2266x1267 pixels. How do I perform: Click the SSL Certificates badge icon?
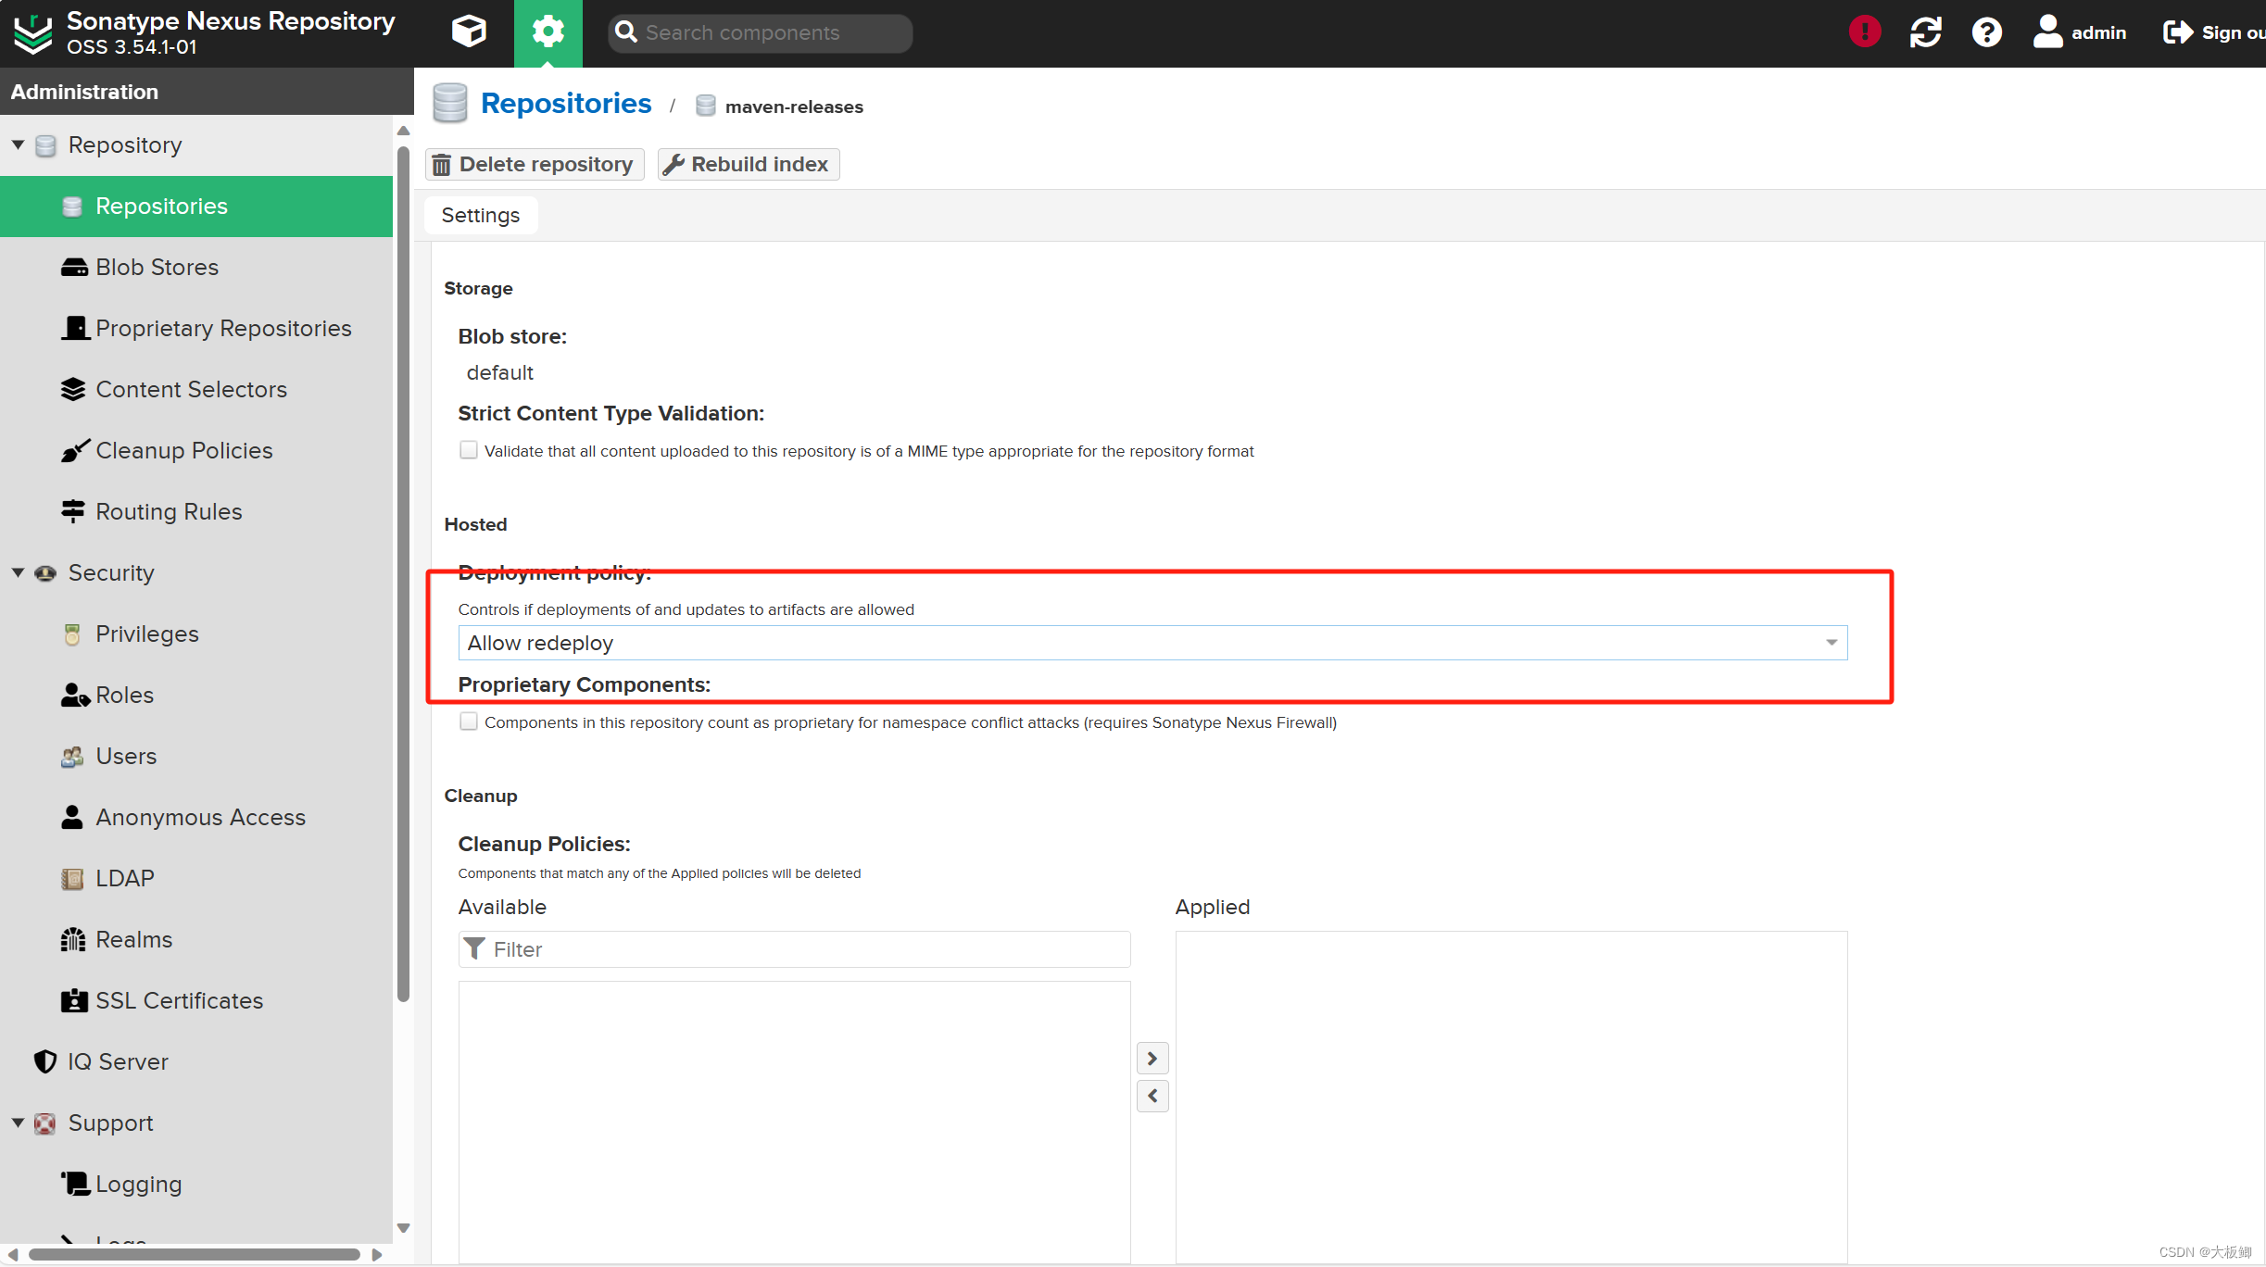(x=74, y=1000)
